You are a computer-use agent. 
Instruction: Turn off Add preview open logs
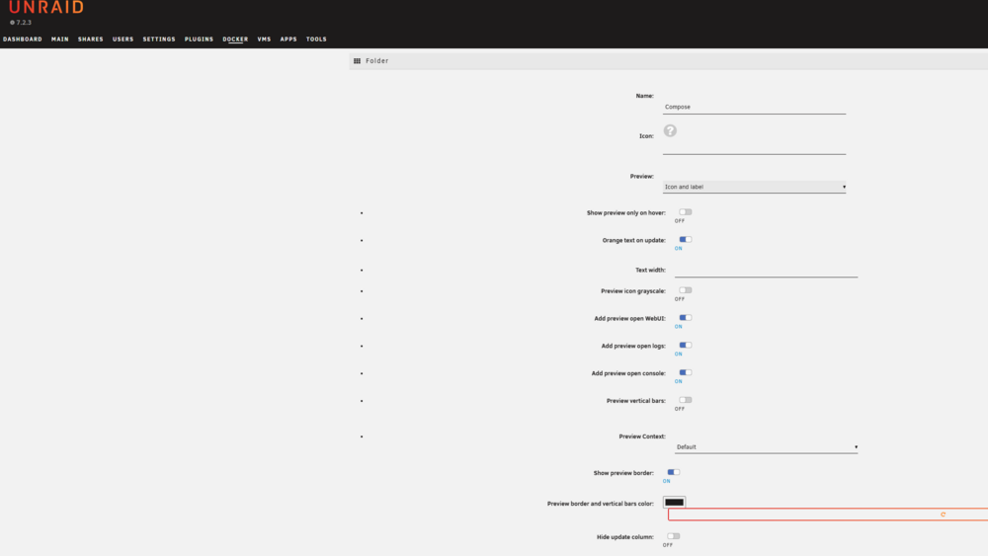[685, 345]
